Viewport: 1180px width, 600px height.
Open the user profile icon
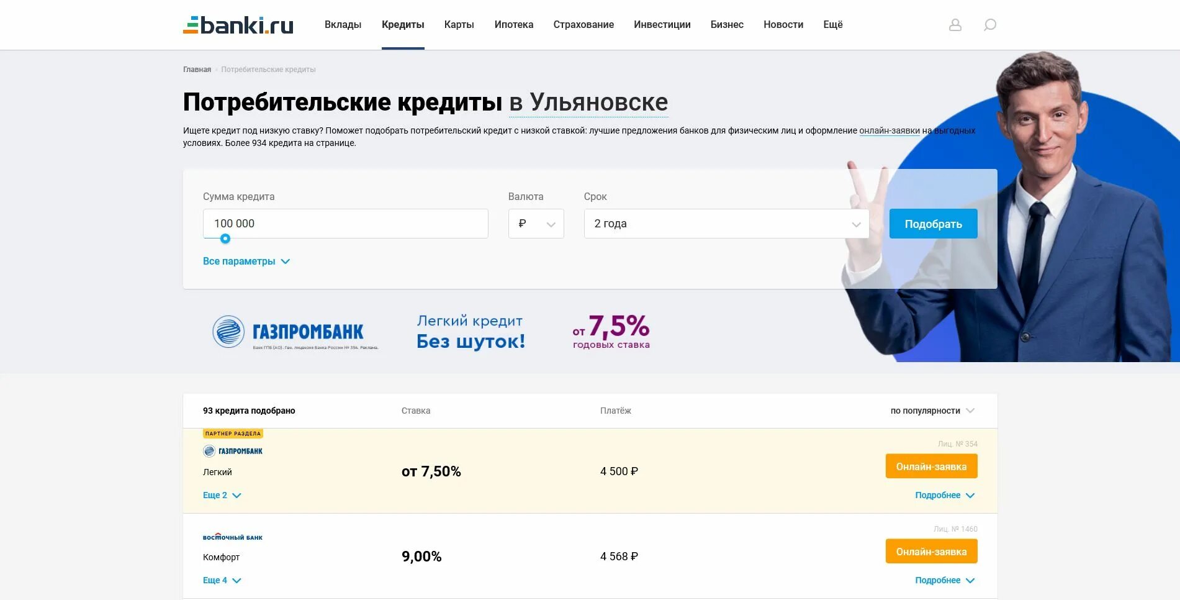(x=955, y=25)
